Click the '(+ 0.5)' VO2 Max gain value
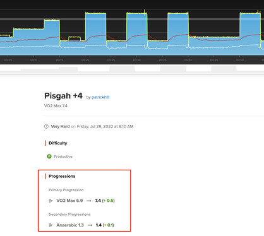 pyautogui.click(x=109, y=201)
